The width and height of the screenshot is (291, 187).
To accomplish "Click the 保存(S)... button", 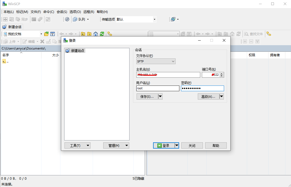I will tap(147, 97).
